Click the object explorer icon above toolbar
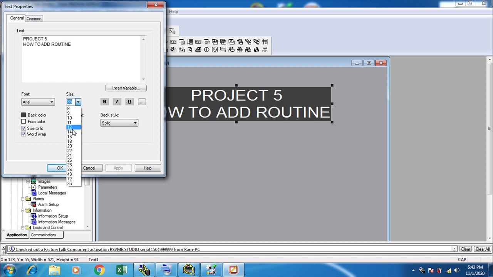The width and height of the screenshot is (493, 277). click(172, 31)
